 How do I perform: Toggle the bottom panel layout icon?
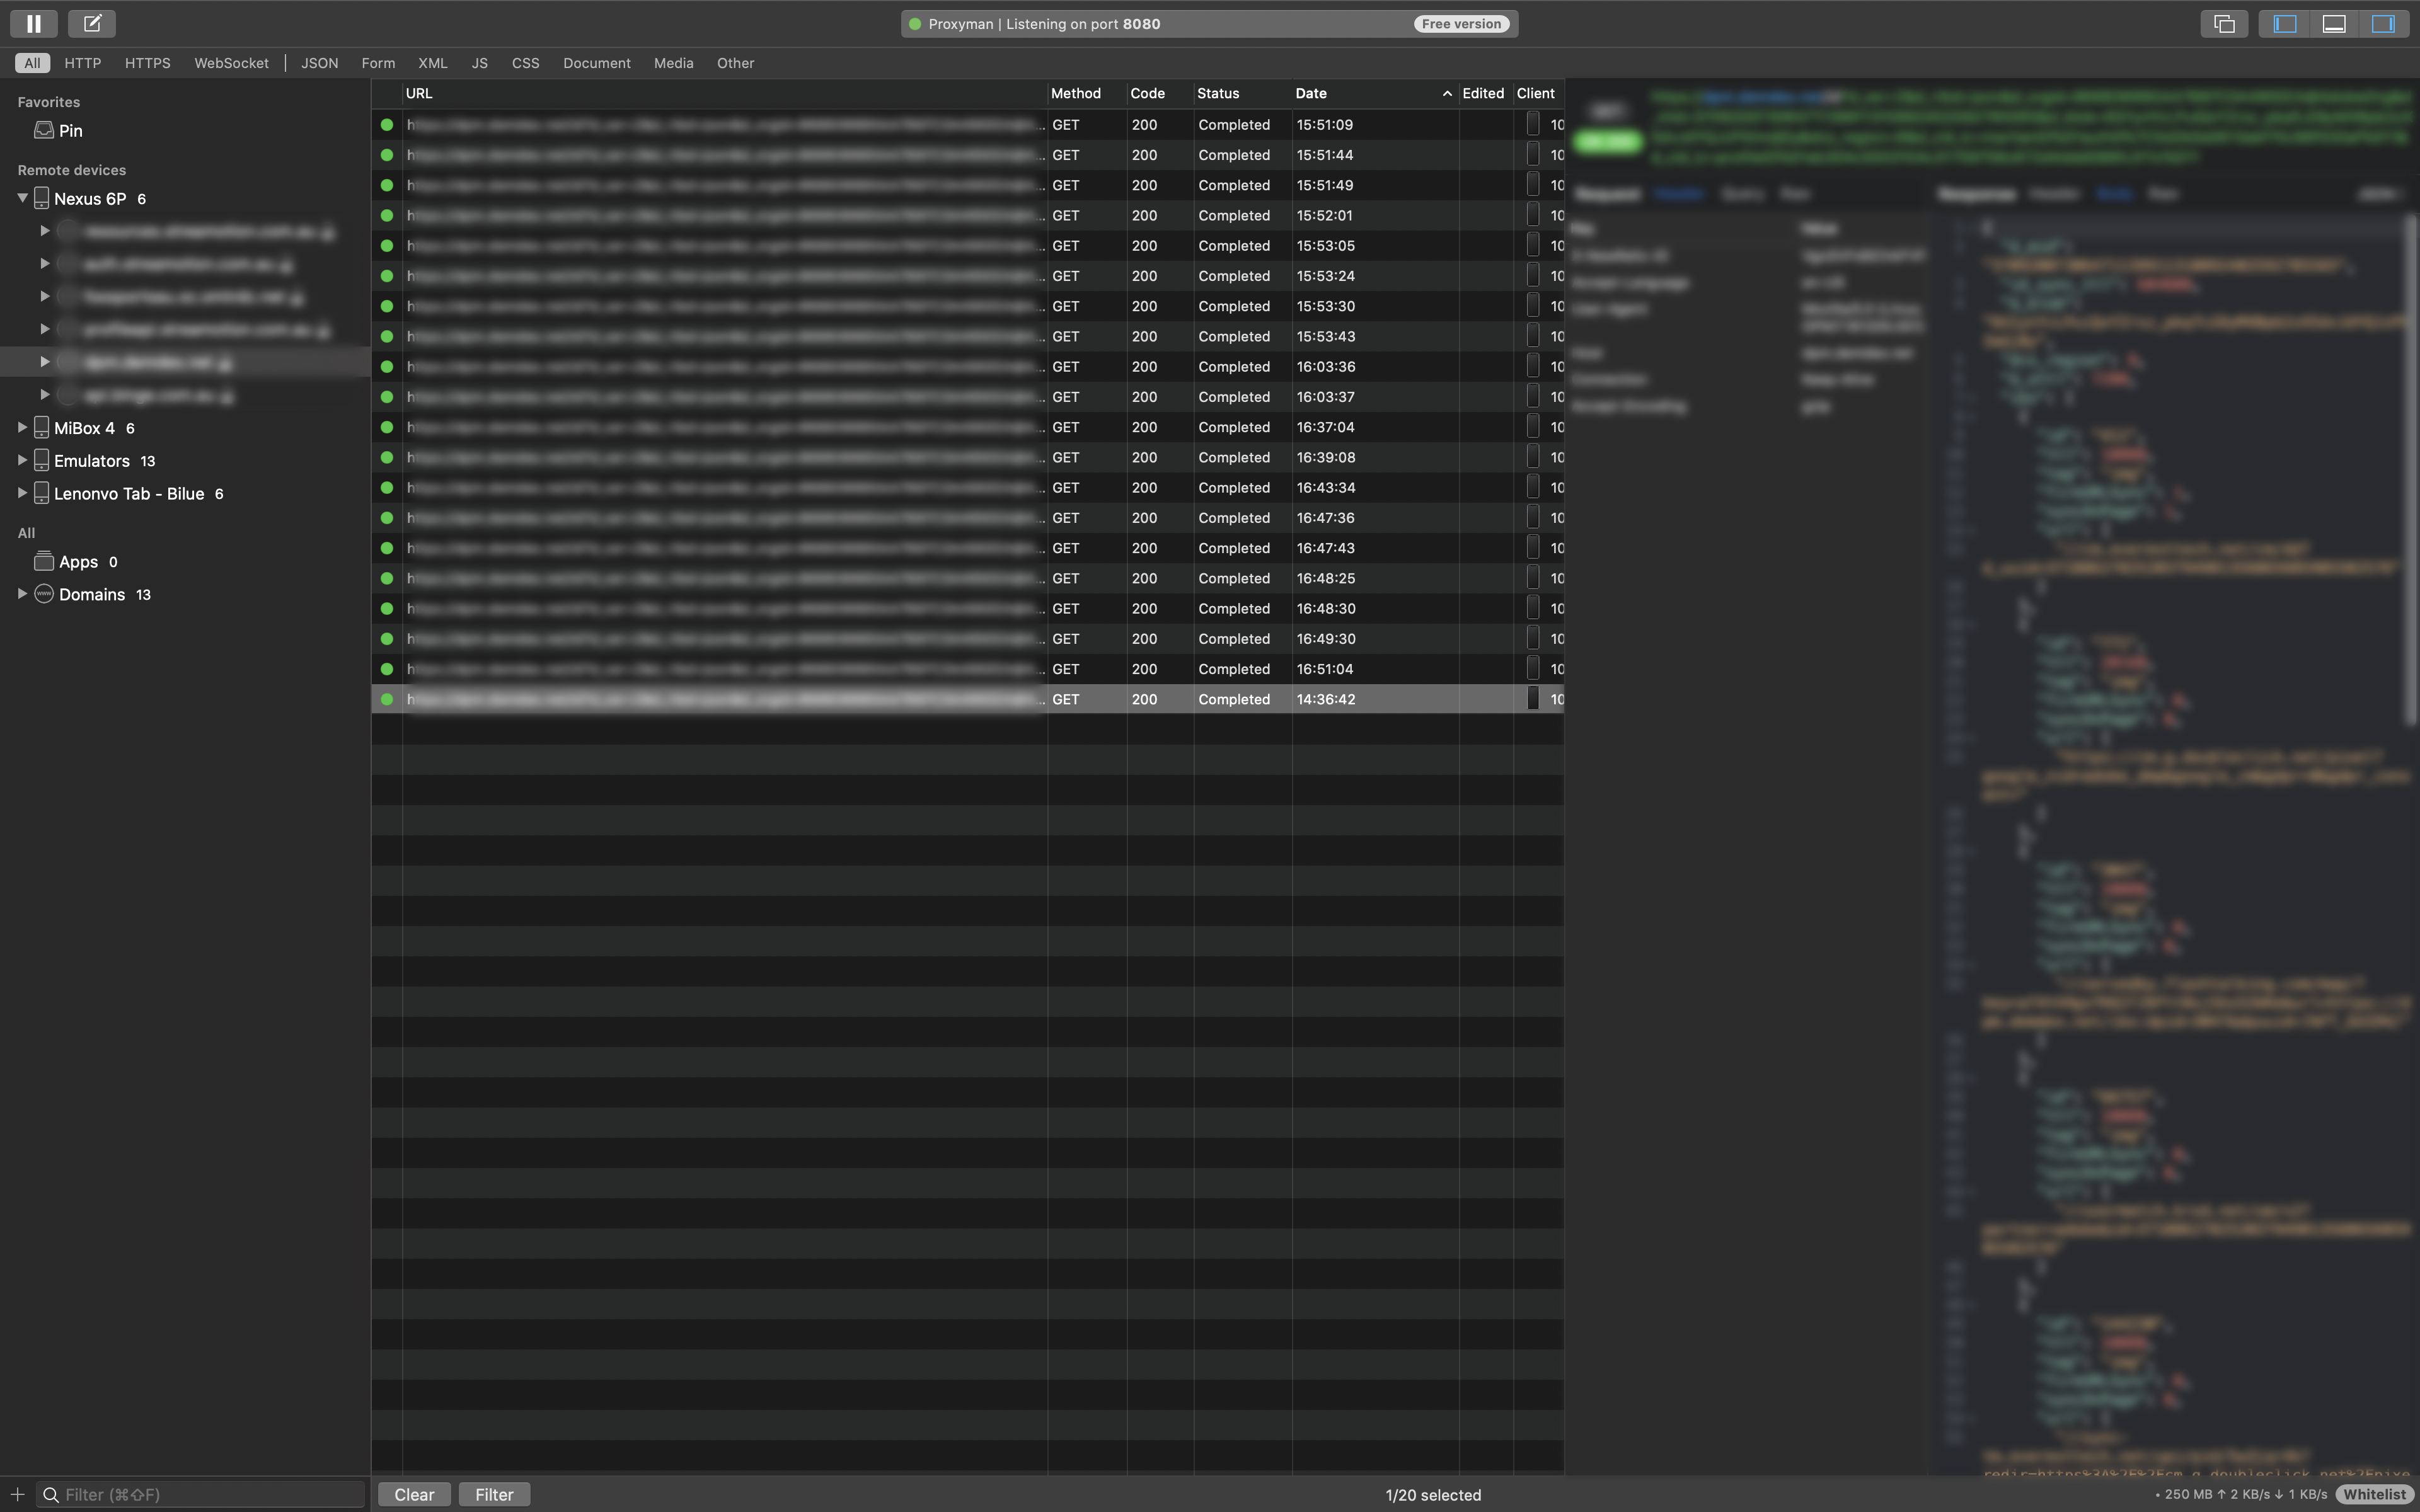tap(2334, 24)
